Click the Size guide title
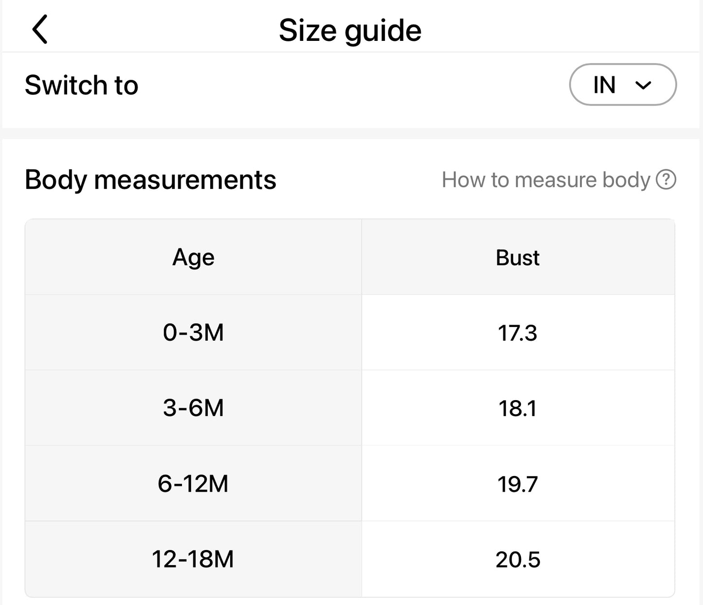Image resolution: width=703 pixels, height=605 pixels. coord(350,30)
